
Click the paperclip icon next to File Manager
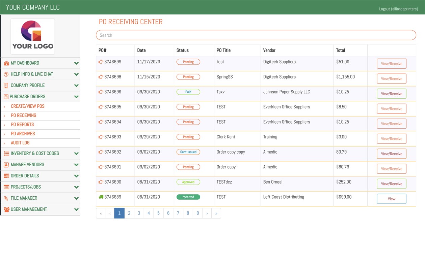point(6,198)
